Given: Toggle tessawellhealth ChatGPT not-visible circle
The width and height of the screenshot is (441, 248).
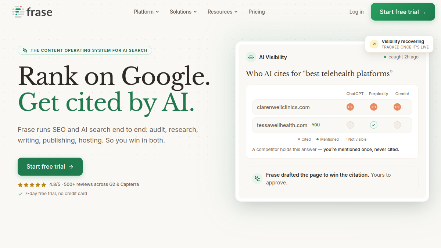Looking at the screenshot, I should tap(350, 125).
